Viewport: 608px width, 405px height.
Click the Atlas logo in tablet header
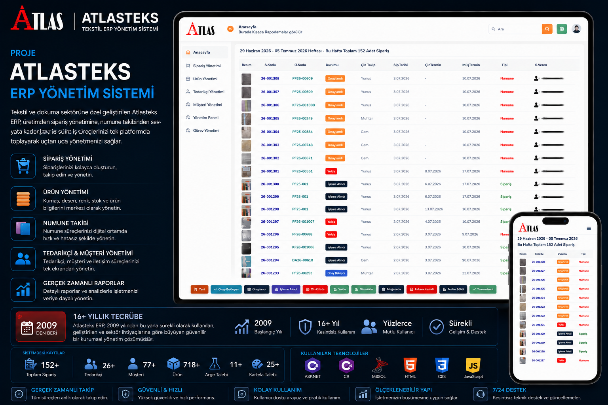point(201,29)
